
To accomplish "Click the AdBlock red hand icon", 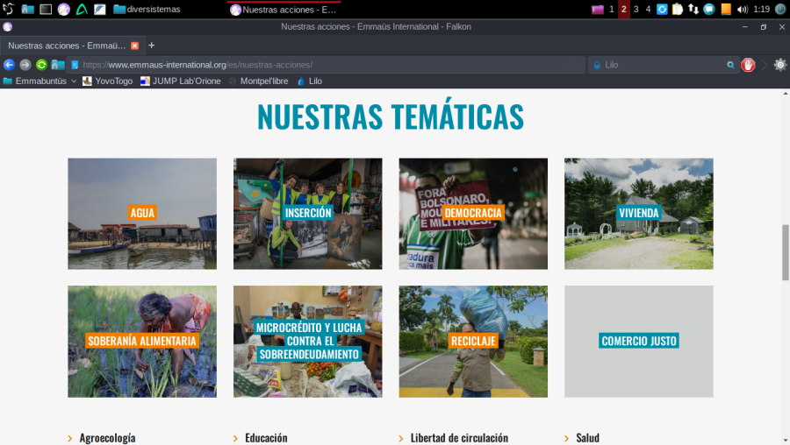I will [748, 65].
